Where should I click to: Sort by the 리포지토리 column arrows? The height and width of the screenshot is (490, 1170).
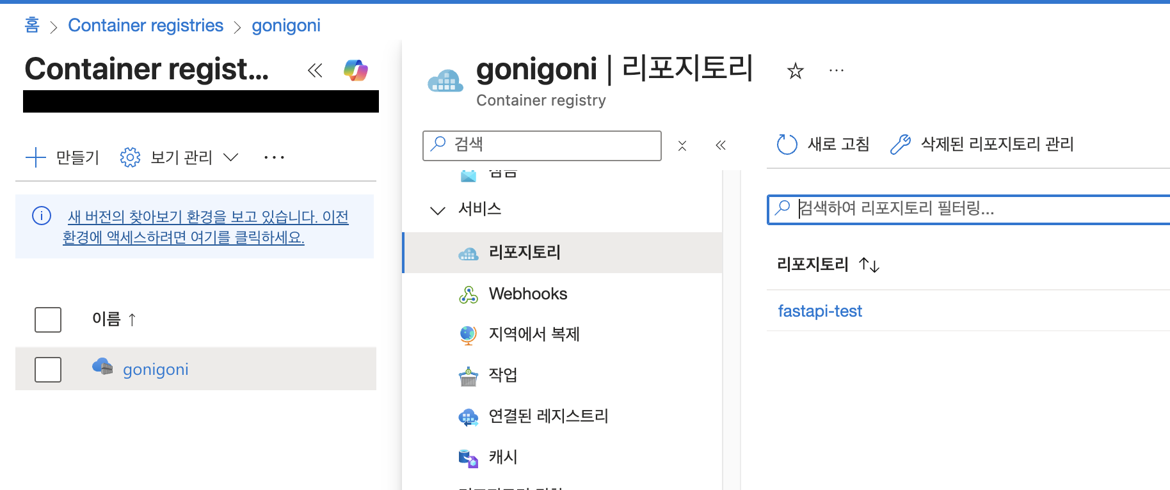[x=869, y=264]
